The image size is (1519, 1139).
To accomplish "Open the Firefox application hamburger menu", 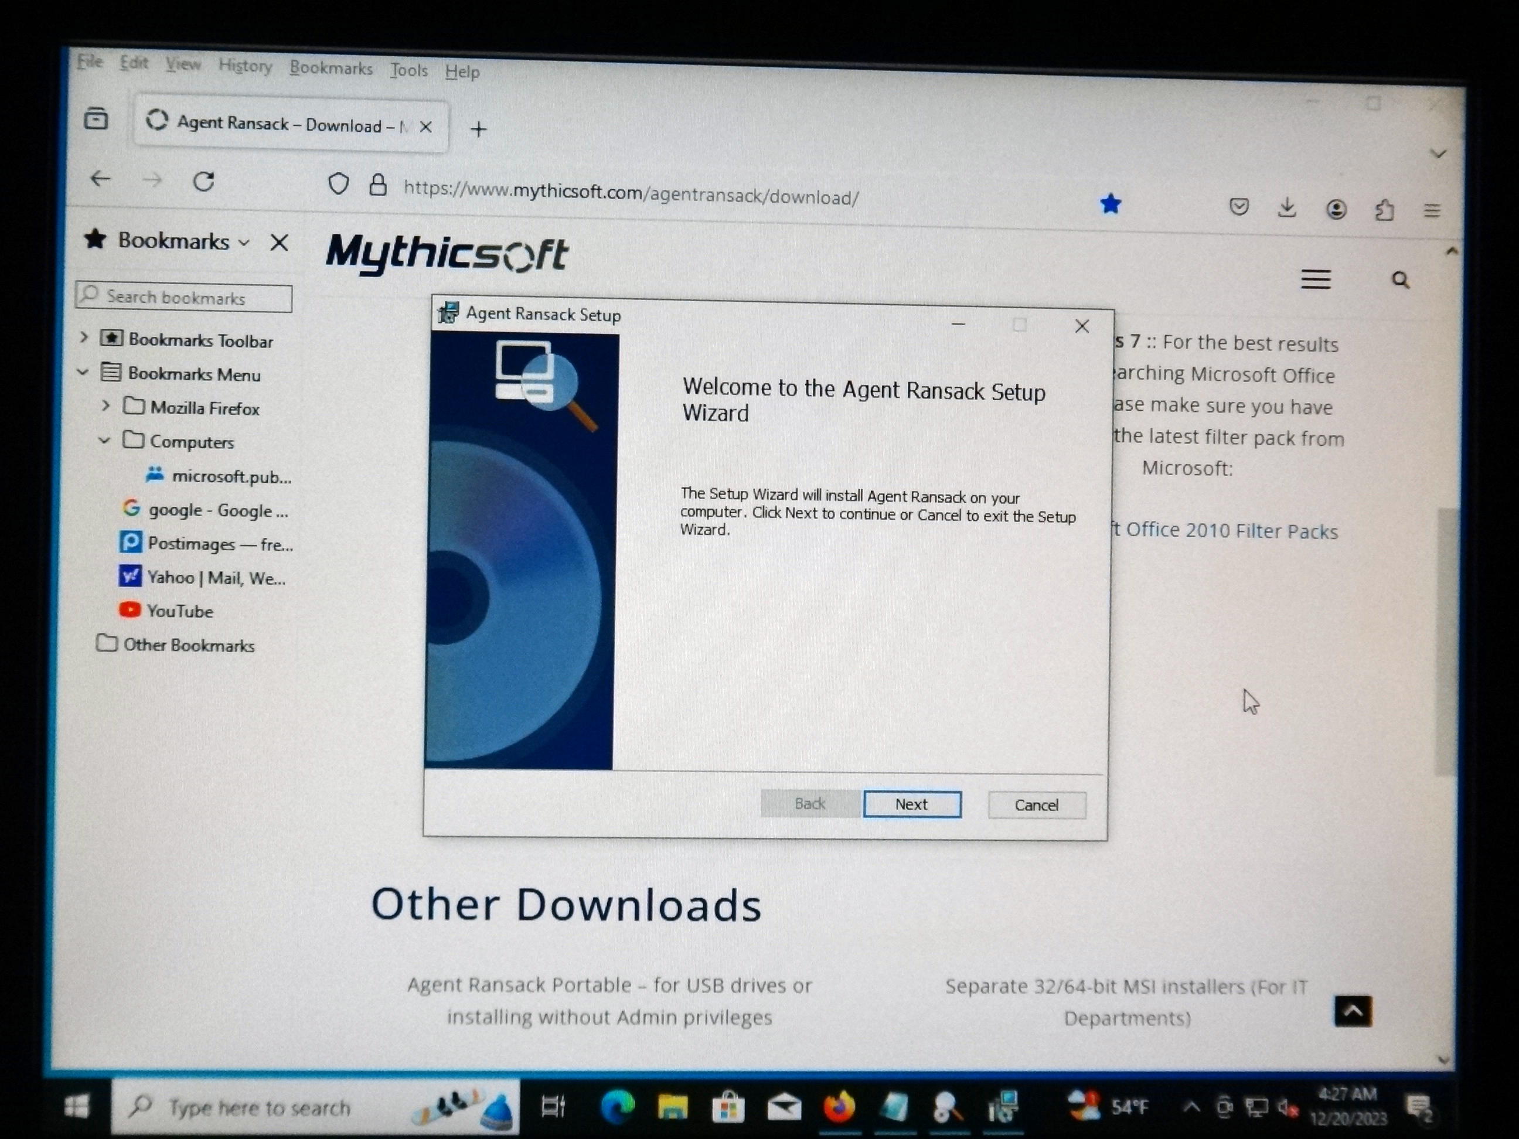I will pos(1432,210).
